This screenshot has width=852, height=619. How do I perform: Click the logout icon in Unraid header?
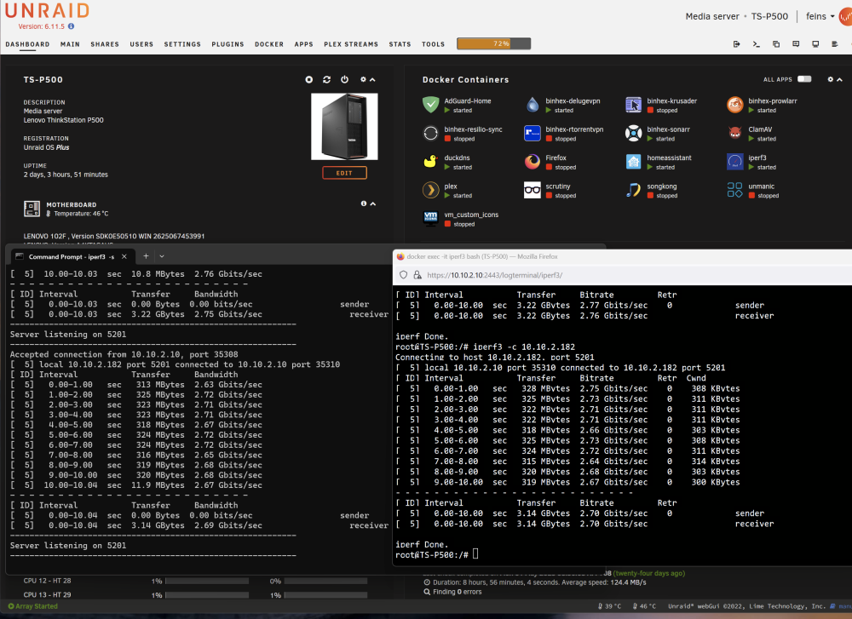tap(737, 44)
